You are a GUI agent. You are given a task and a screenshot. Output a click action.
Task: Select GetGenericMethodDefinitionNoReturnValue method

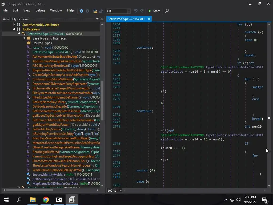[x=66, y=120]
